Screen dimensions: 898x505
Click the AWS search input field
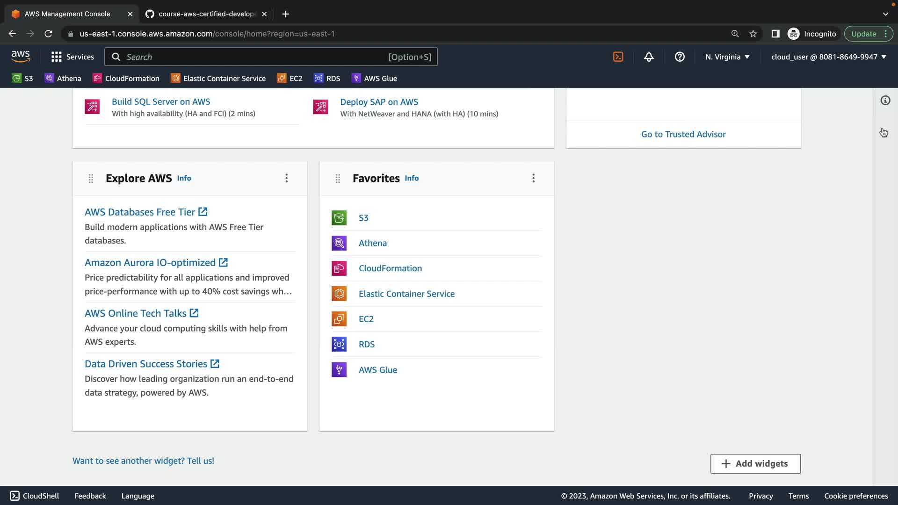pyautogui.click(x=253, y=57)
